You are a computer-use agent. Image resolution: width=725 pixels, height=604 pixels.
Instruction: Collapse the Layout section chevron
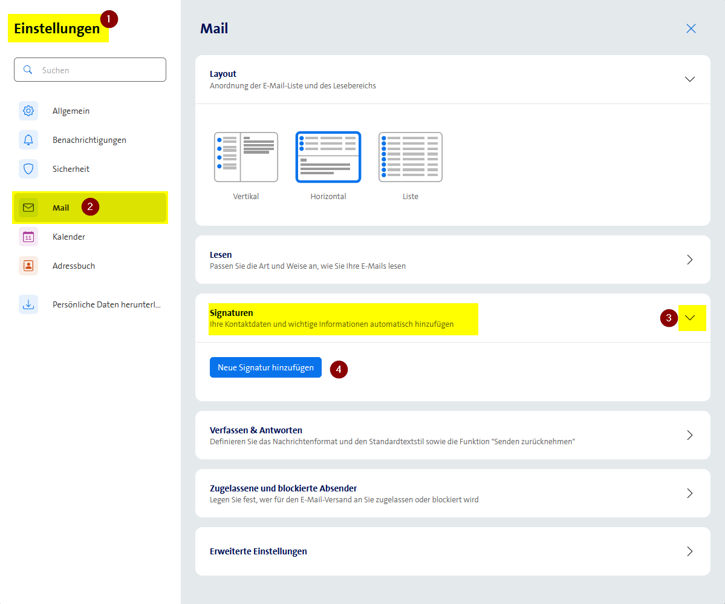click(x=690, y=79)
